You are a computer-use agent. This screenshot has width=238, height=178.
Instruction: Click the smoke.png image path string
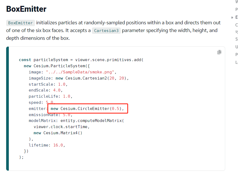point(81,72)
